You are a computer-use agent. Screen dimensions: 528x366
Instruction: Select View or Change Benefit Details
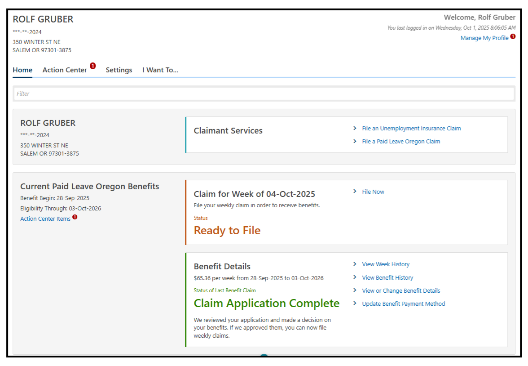[401, 290]
